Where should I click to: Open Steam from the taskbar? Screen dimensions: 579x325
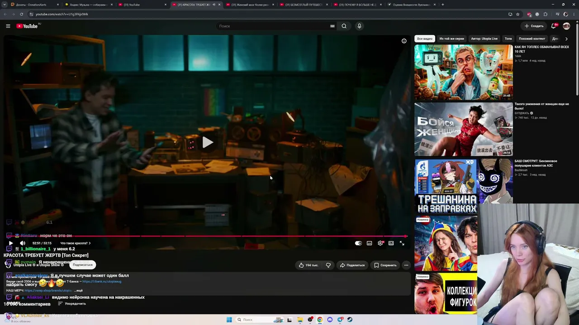(350, 320)
